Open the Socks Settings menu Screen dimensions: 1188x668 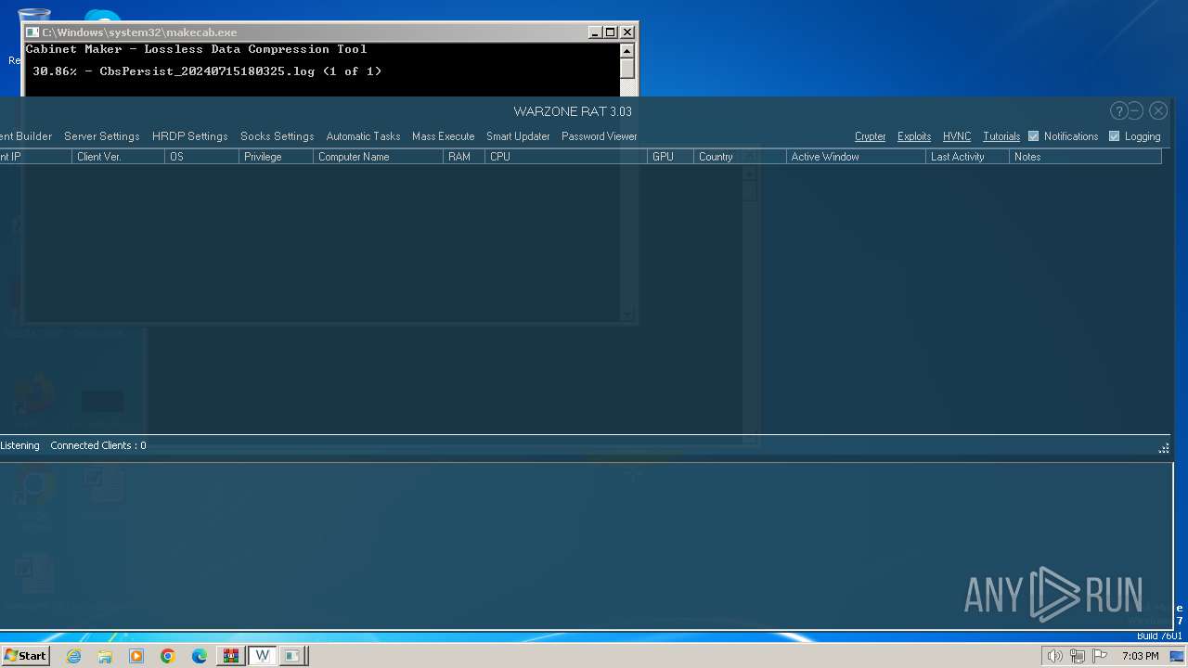pyautogui.click(x=277, y=136)
